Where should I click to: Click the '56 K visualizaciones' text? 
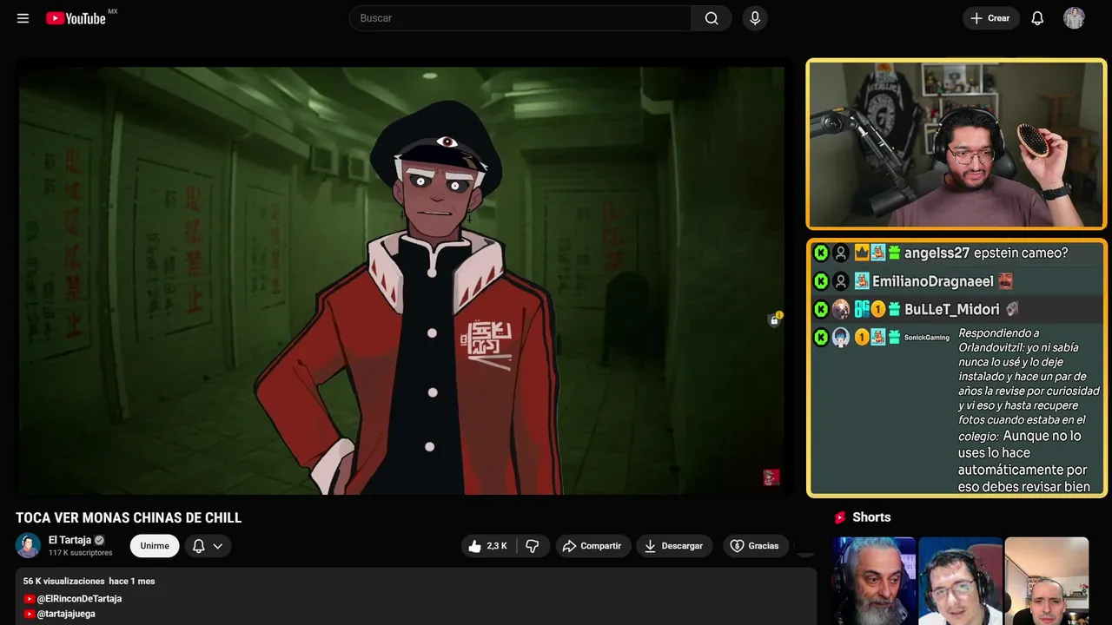pos(63,581)
